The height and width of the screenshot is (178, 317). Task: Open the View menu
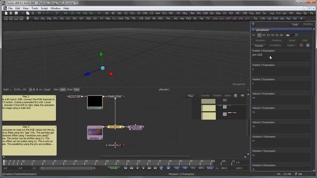pyautogui.click(x=25, y=8)
